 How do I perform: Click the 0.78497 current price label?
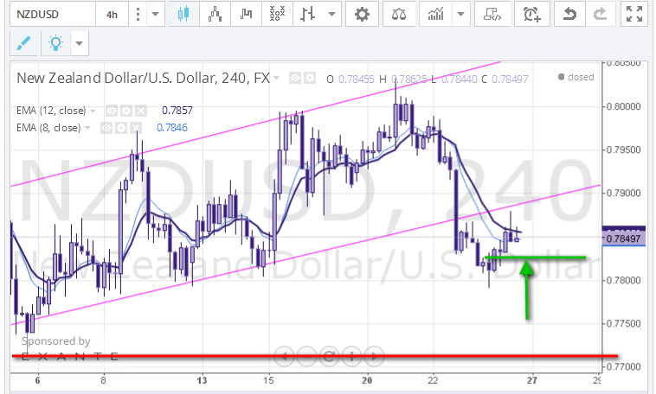623,238
